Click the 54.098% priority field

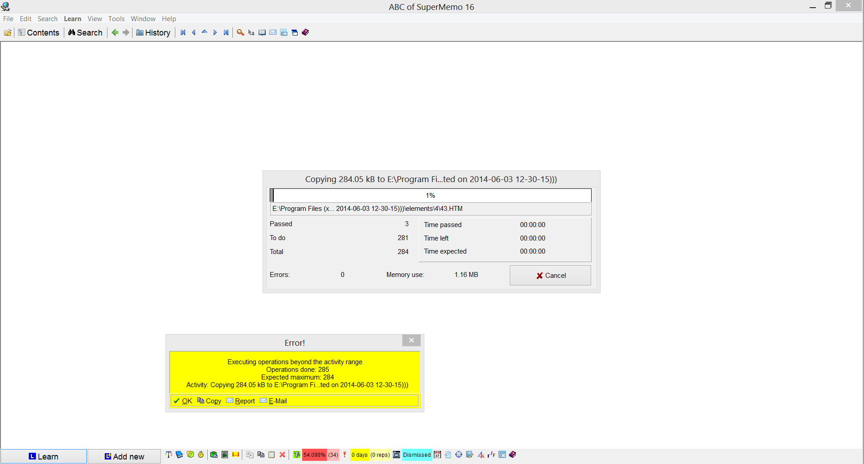[314, 455]
